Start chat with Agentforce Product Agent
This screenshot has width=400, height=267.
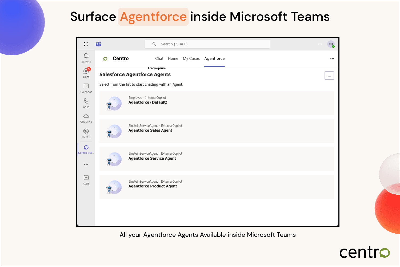click(x=217, y=187)
